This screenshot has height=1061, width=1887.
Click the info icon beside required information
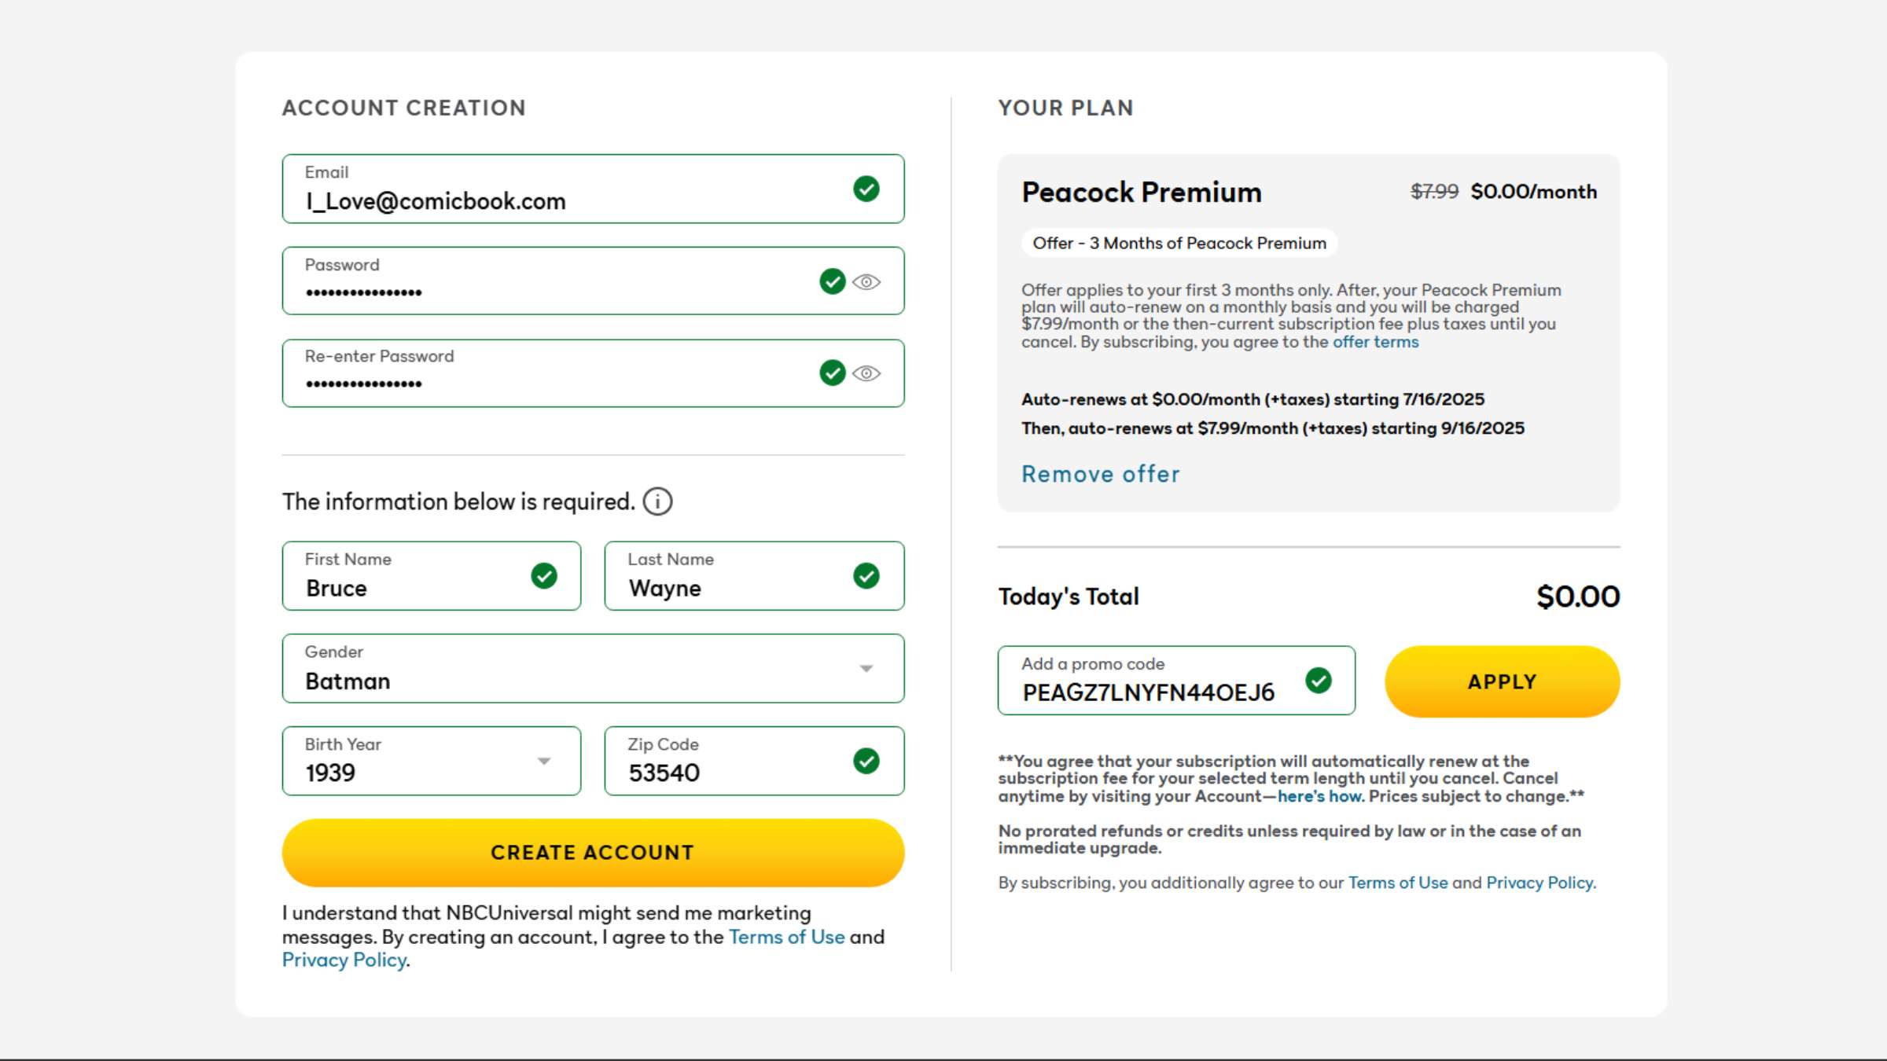pos(657,501)
